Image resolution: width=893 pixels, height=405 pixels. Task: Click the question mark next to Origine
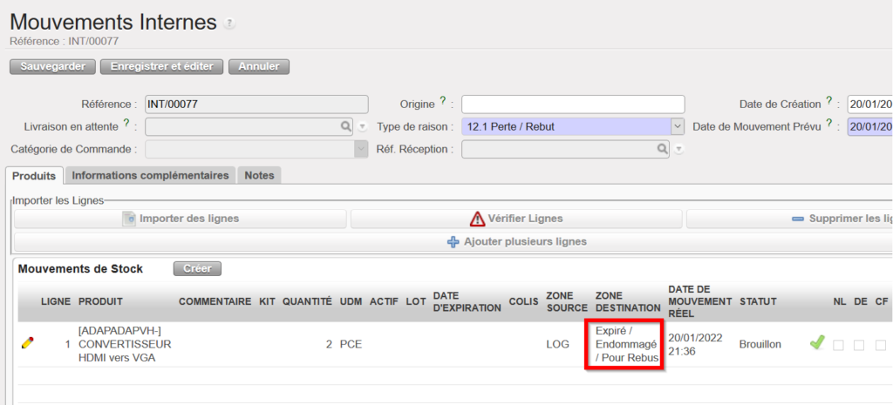click(443, 102)
